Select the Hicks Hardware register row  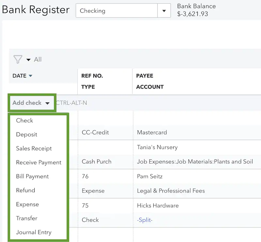tap(158, 206)
